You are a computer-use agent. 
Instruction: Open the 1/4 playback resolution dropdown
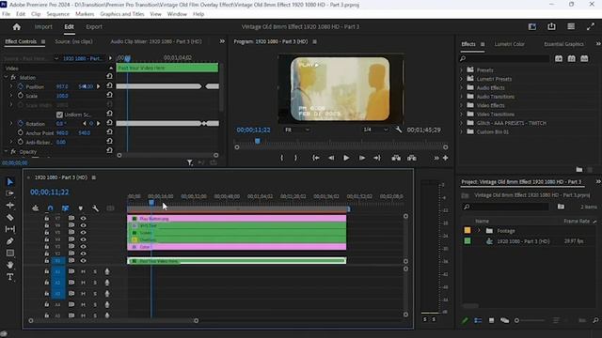[375, 130]
